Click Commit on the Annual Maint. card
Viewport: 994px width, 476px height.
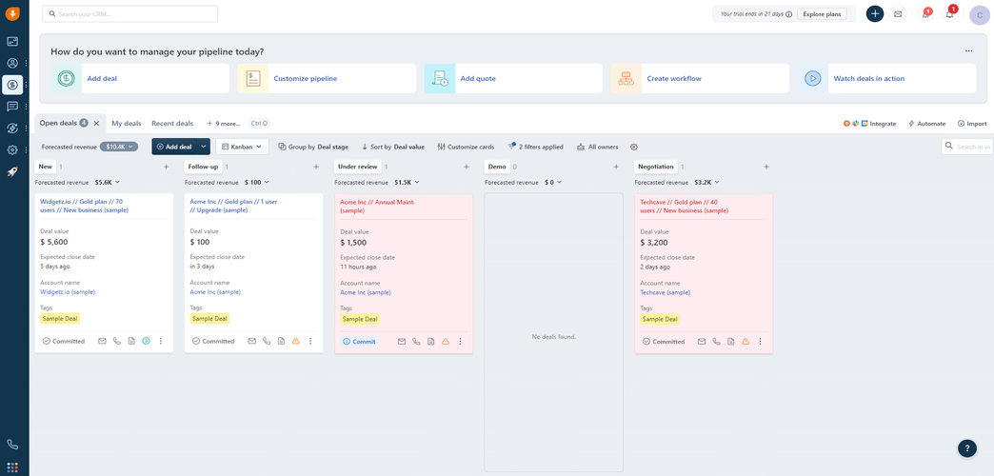tap(360, 341)
